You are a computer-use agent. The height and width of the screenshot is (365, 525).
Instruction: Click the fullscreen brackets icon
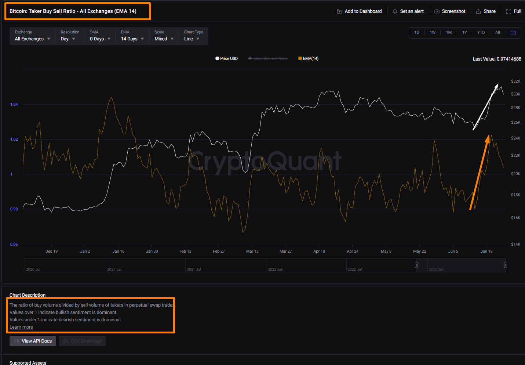[508, 11]
